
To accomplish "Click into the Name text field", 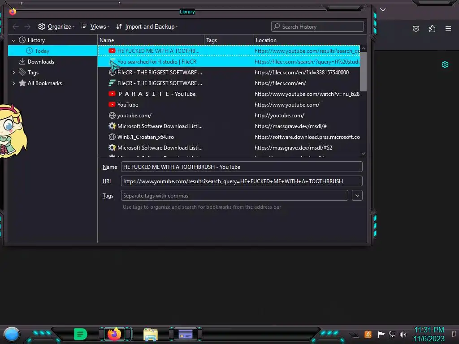I will click(242, 167).
